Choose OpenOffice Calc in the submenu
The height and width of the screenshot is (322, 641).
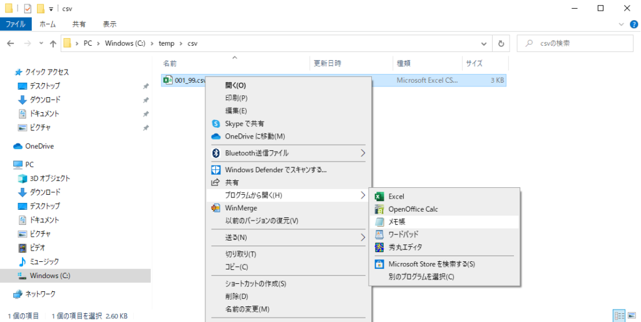click(x=444, y=209)
